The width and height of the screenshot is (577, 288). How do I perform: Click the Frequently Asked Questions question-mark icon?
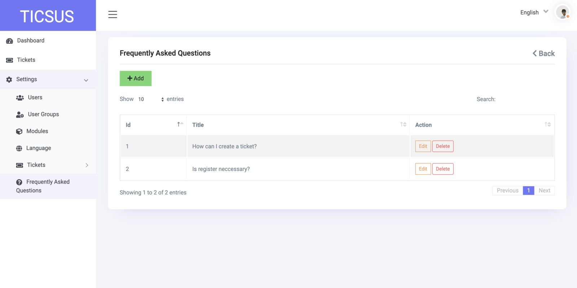[19, 182]
